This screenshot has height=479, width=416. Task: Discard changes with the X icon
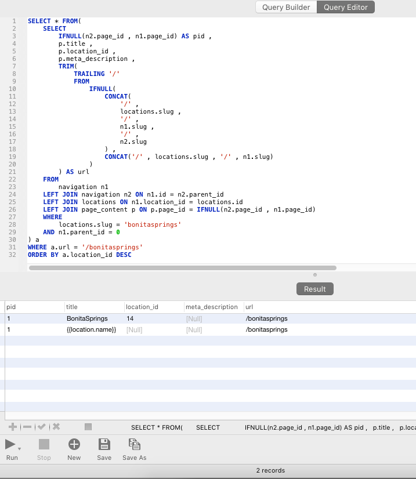tap(56, 427)
